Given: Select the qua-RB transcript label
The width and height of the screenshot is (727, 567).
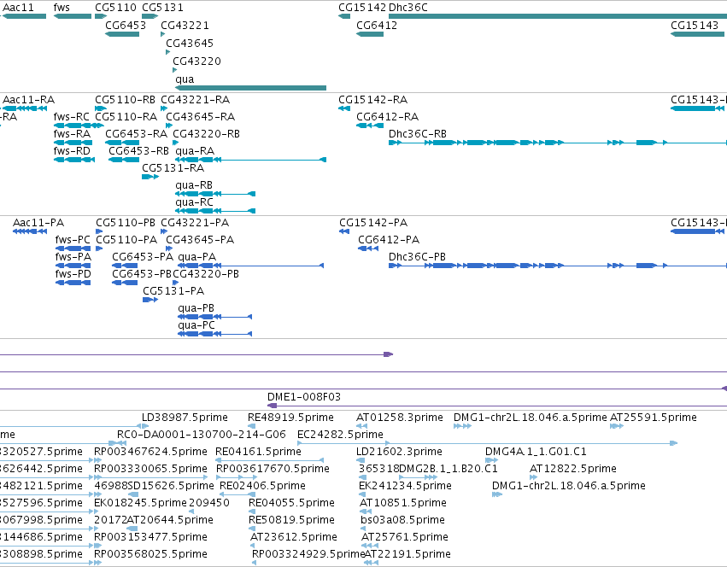Looking at the screenshot, I should click(194, 185).
